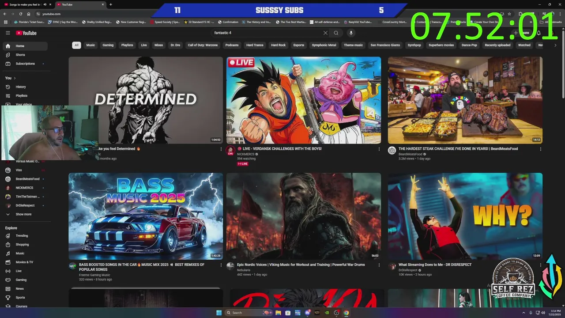The height and width of the screenshot is (318, 565).
Task: Open the YouTube hamburger guide menu
Action: click(8, 33)
